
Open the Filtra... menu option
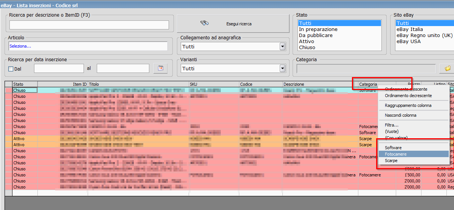pos(392,125)
